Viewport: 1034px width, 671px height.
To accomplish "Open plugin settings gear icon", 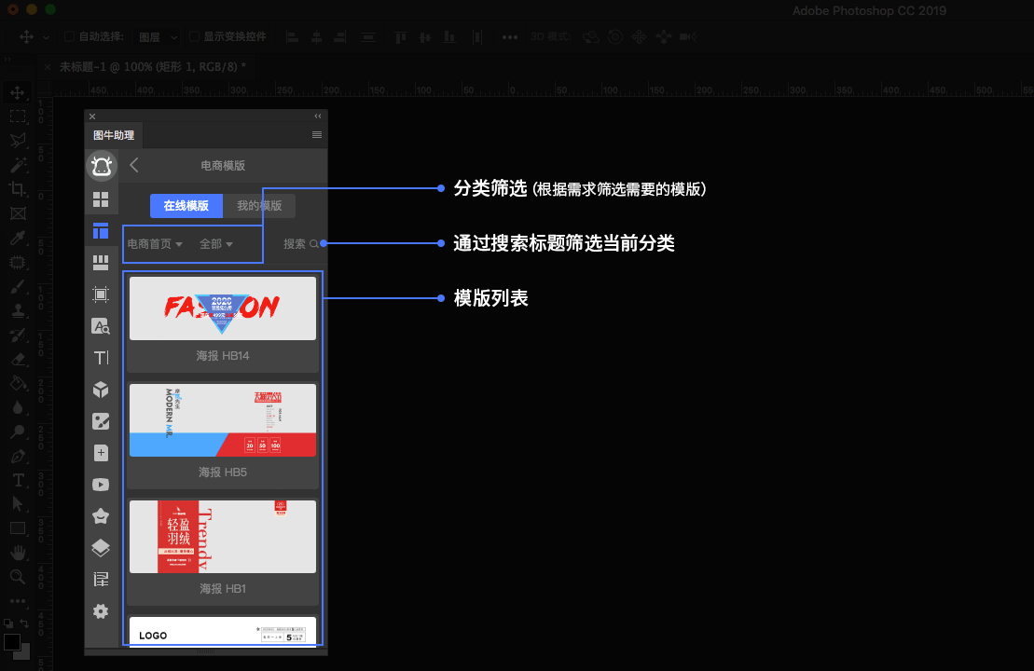I will click(101, 611).
